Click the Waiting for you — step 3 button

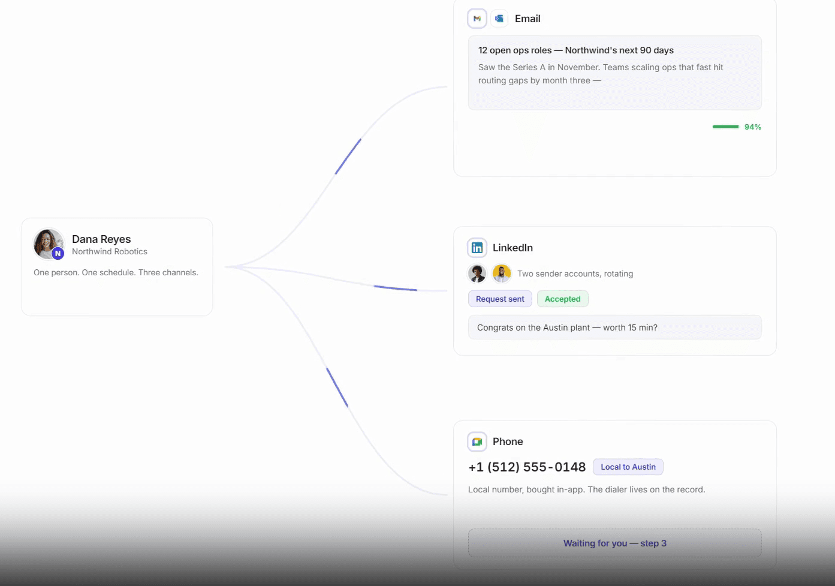615,543
